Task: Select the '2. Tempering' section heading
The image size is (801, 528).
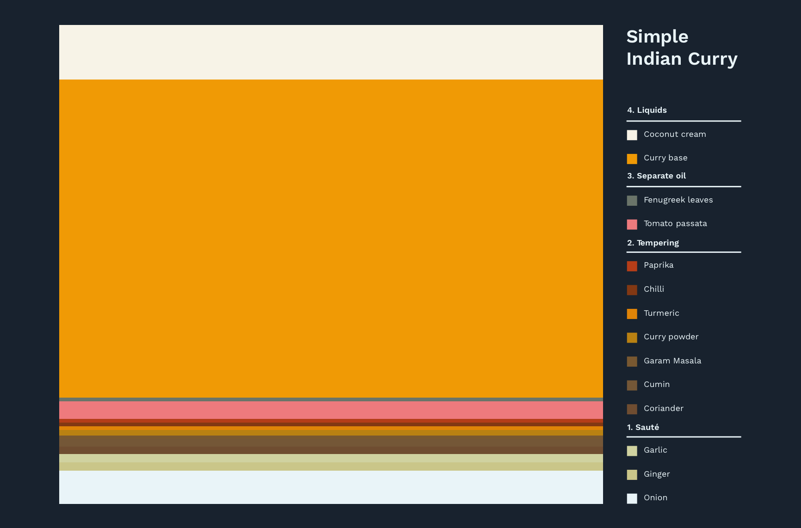Action: [x=653, y=243]
